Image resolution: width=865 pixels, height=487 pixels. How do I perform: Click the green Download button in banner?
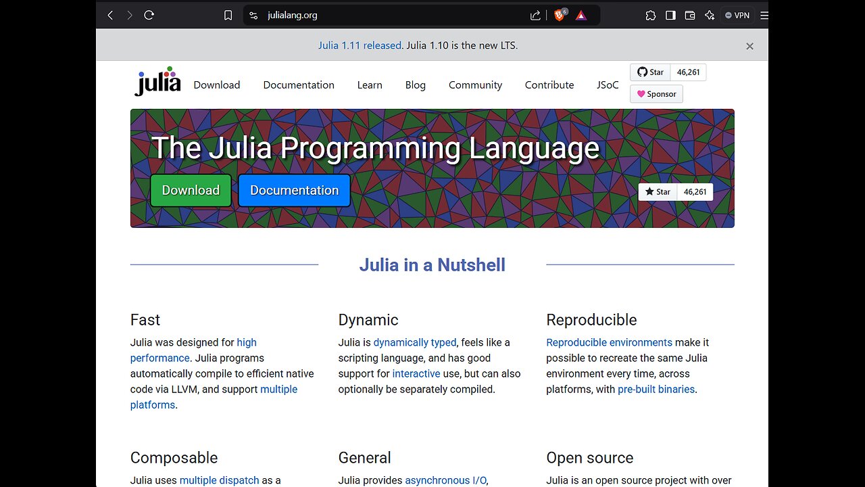tap(191, 190)
